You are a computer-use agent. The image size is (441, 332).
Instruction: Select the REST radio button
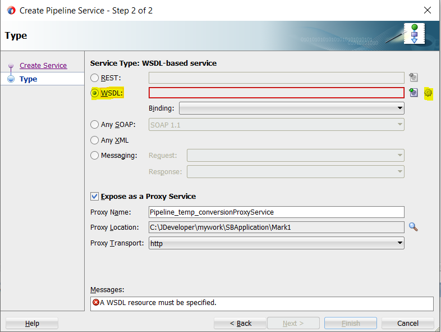point(95,78)
